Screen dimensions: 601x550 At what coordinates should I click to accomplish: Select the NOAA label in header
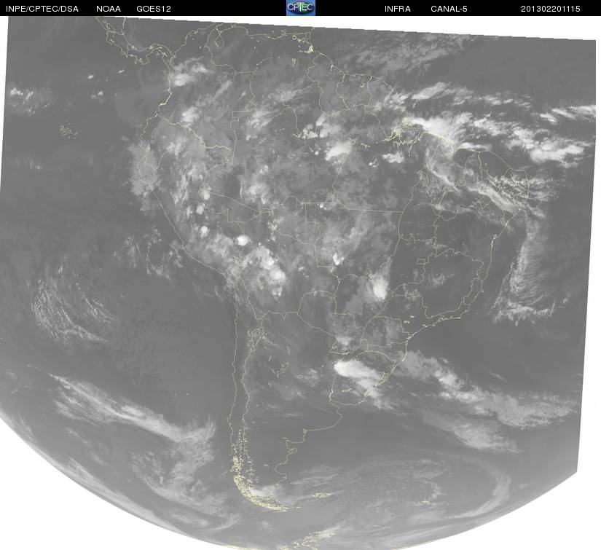coord(109,9)
